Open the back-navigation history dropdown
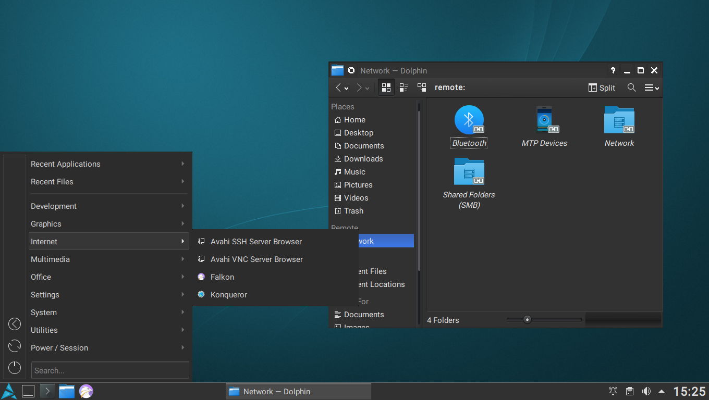The image size is (709, 400). click(x=346, y=87)
